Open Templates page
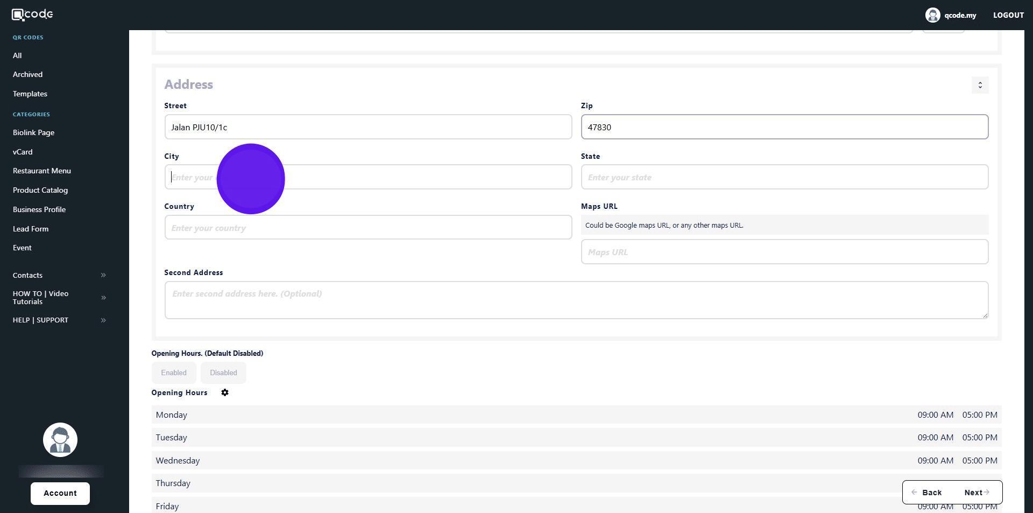Screen dimensions: 1033x513 (x=30, y=94)
